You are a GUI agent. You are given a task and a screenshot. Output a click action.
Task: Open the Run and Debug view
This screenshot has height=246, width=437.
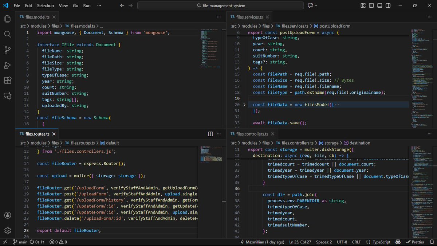click(x=7, y=65)
